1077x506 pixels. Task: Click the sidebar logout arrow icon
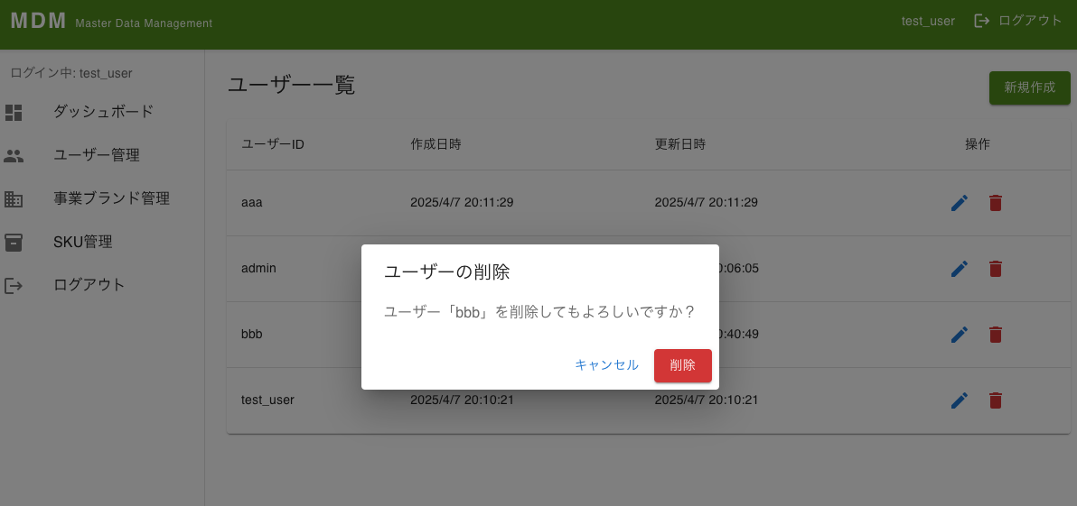click(x=14, y=285)
